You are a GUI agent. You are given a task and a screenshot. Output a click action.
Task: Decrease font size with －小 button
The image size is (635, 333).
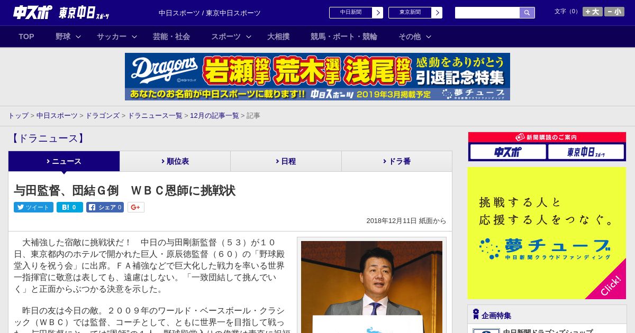[614, 12]
